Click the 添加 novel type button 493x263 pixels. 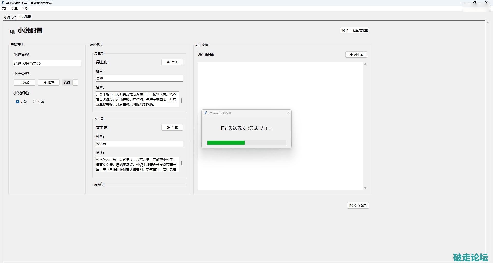[25, 83]
